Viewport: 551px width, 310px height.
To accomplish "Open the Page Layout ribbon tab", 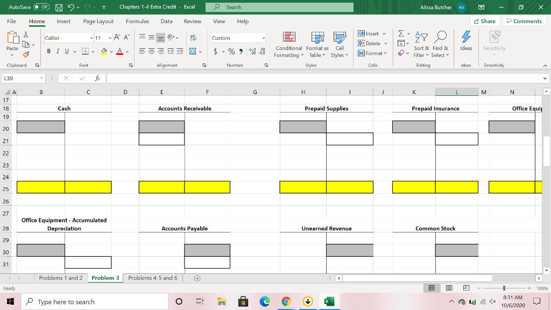I will [x=98, y=21].
